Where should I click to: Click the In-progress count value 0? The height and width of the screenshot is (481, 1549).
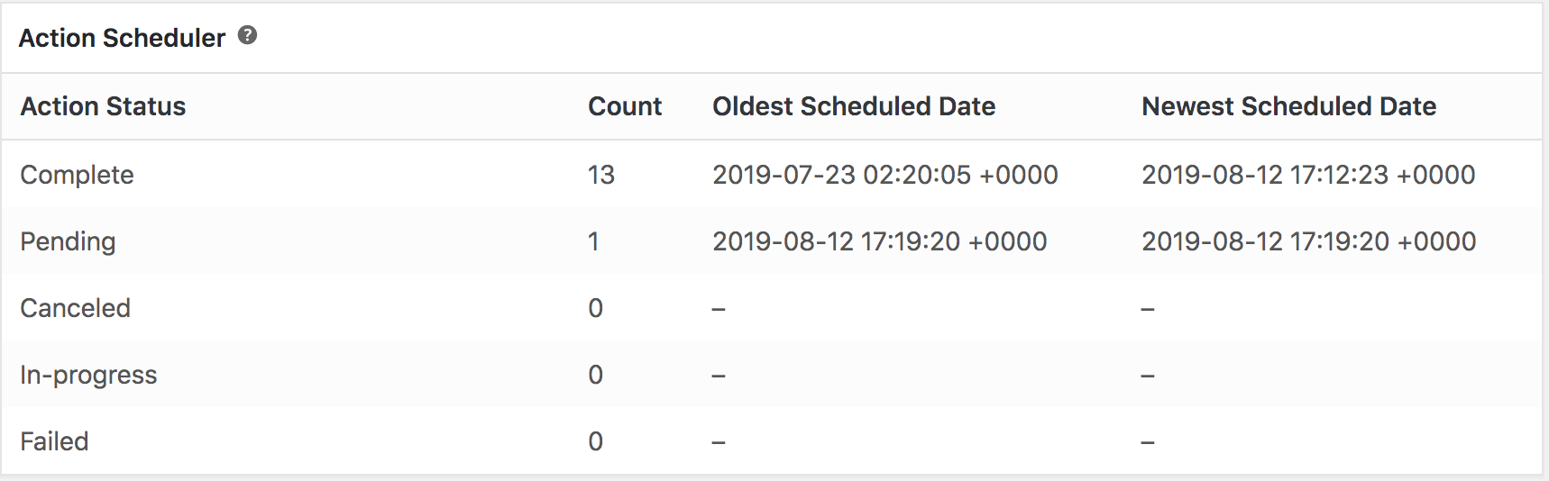[x=595, y=375]
